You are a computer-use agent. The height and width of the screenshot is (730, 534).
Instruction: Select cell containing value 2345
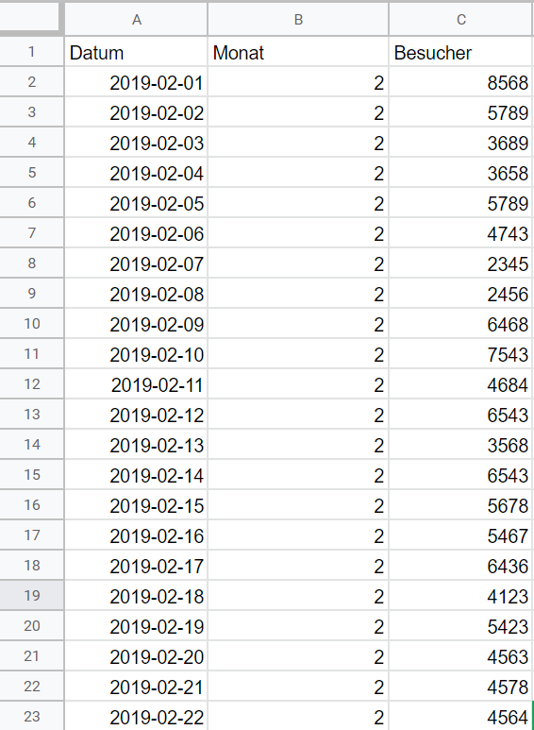[x=461, y=263]
